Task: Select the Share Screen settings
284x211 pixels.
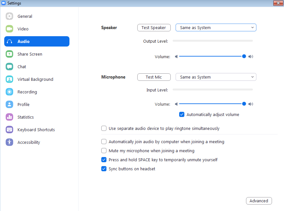Action: [37, 54]
